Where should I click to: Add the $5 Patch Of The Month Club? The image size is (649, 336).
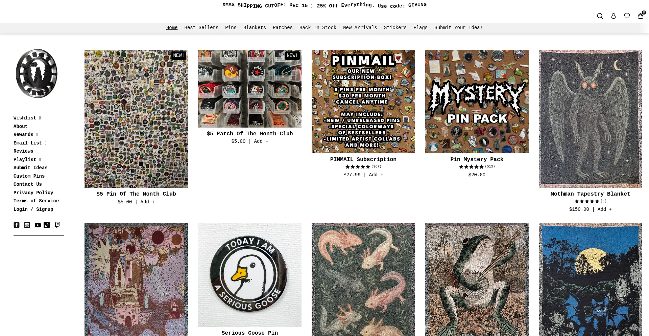[x=261, y=141]
